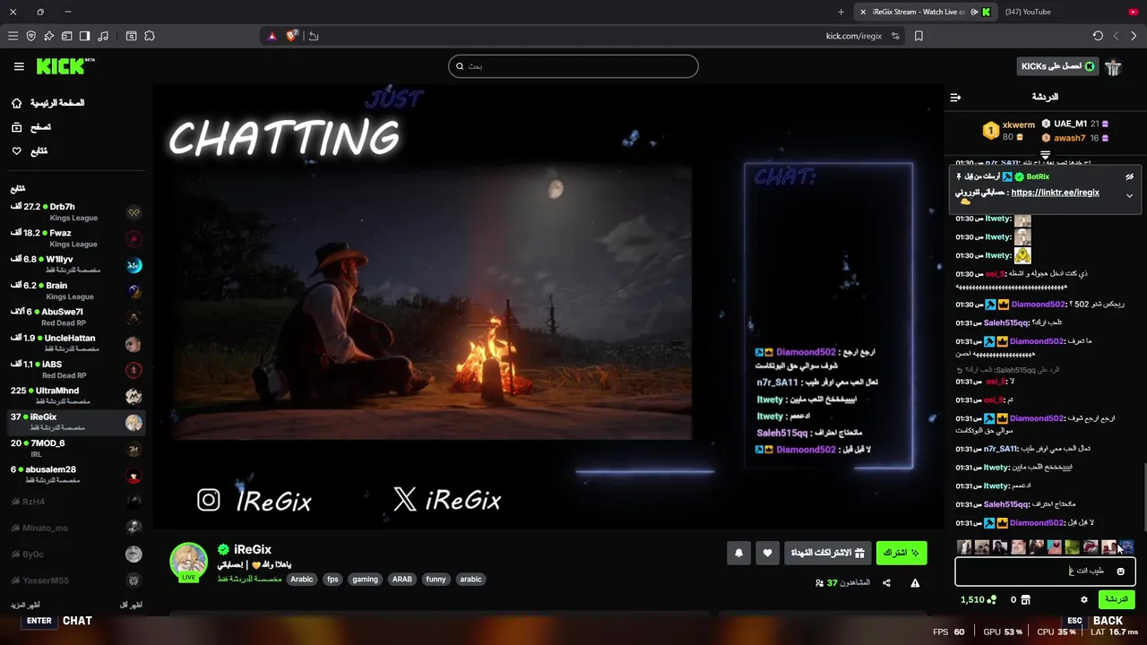
Task: Click show less أظهر أقل in sidebar
Action: (131, 605)
